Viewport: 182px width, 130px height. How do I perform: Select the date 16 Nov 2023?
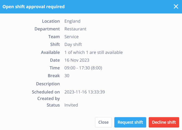(x=77, y=60)
